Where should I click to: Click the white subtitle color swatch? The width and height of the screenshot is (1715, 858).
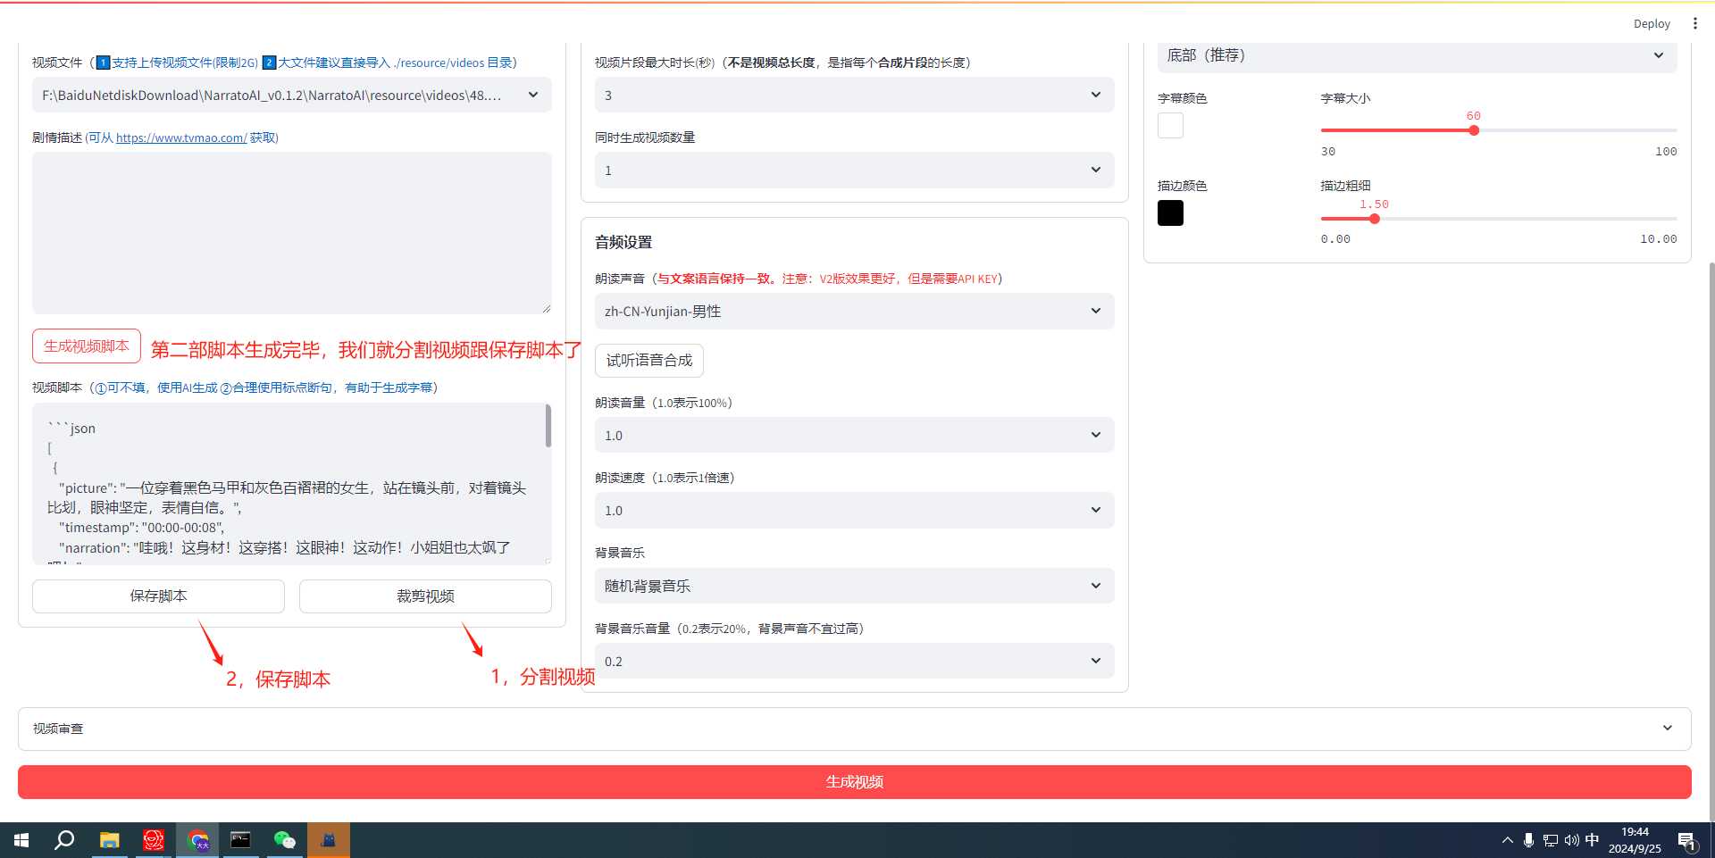(1170, 125)
